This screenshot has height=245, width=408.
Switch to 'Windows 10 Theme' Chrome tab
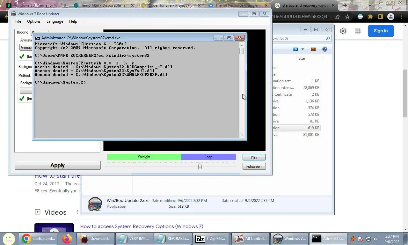click(36, 5)
